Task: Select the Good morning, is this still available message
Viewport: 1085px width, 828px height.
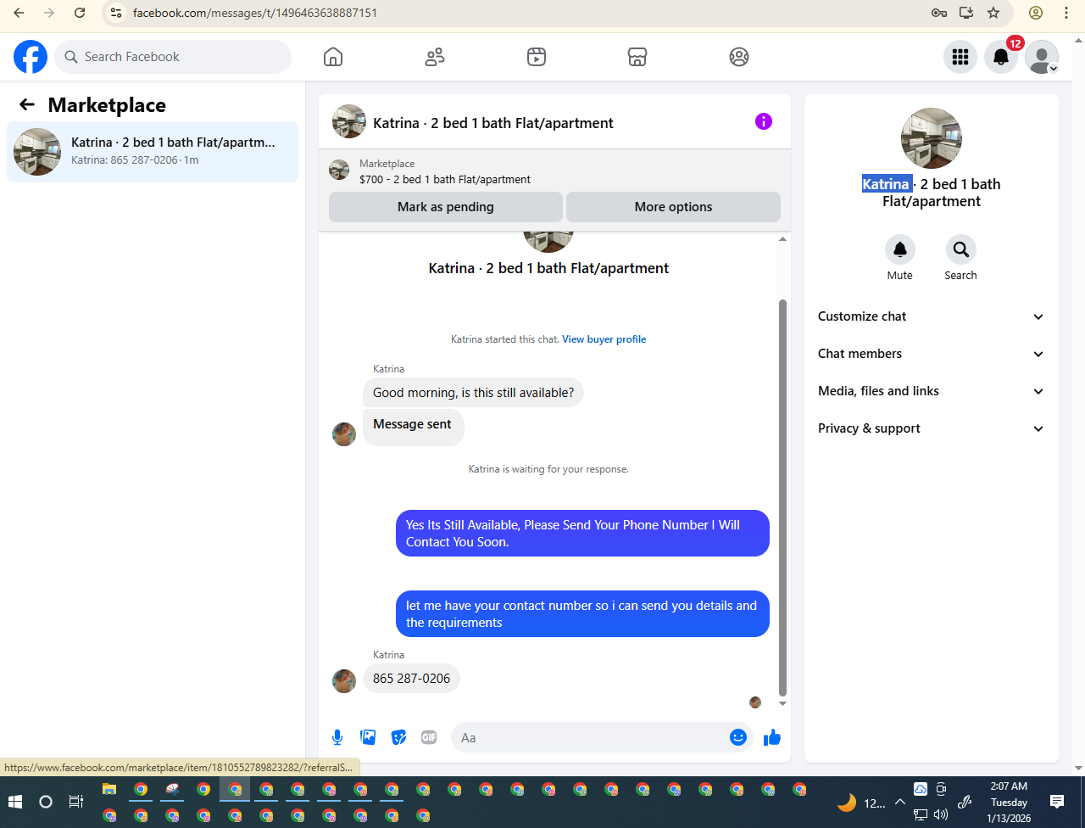Action: click(x=473, y=393)
